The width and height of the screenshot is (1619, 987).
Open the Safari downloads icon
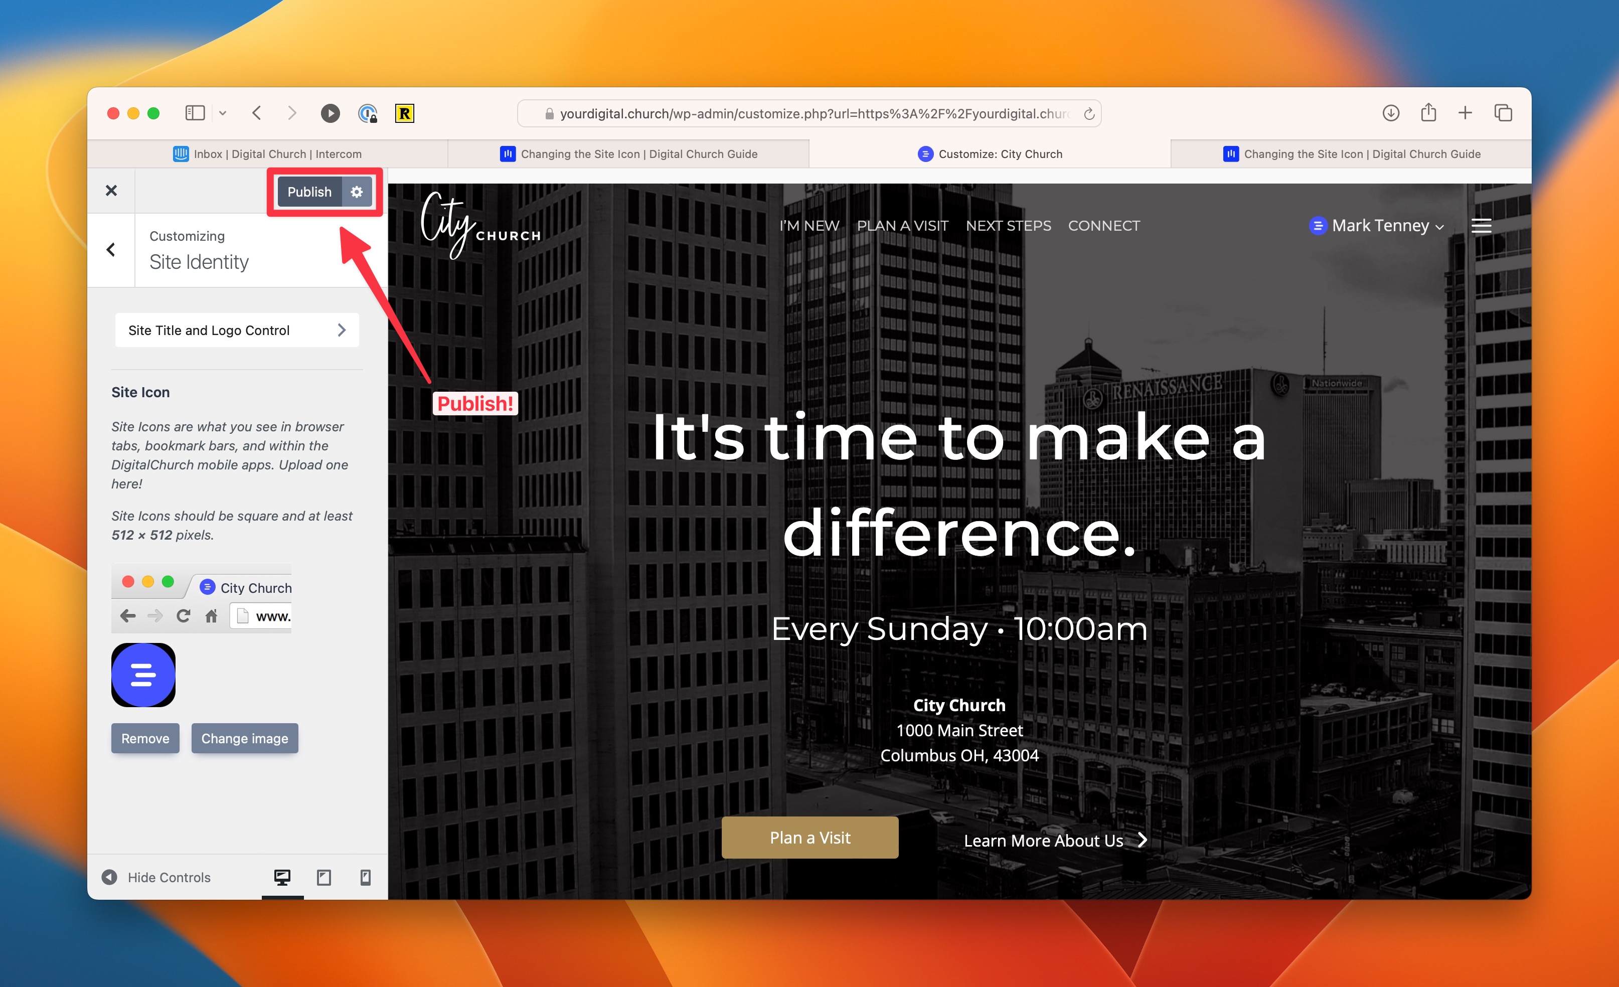(1390, 112)
